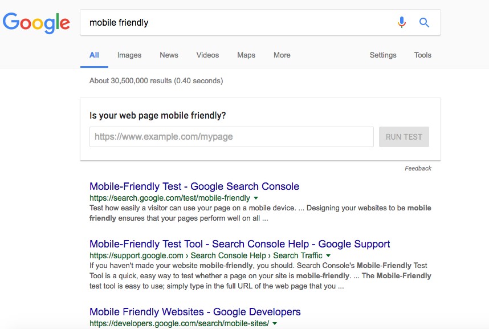Expand dropdown arrow after developers.google.com URL
This screenshot has width=489, height=329.
[275, 324]
